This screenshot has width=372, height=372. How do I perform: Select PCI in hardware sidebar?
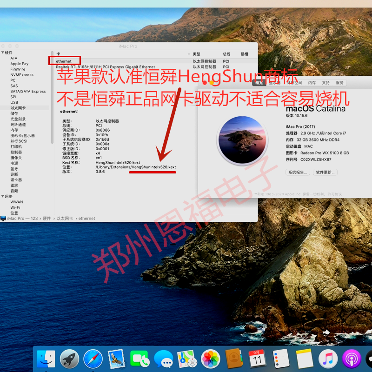point(13,80)
